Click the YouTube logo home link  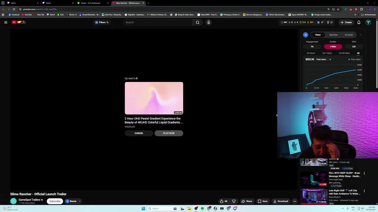[x=19, y=22]
